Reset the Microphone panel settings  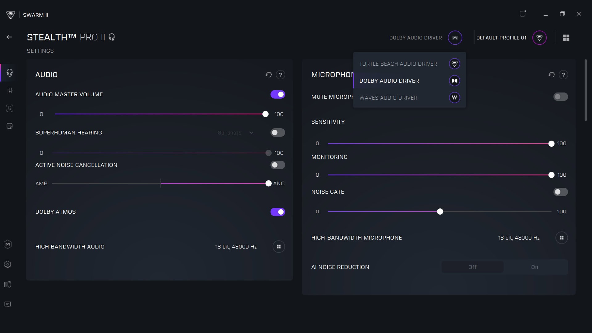click(x=552, y=75)
